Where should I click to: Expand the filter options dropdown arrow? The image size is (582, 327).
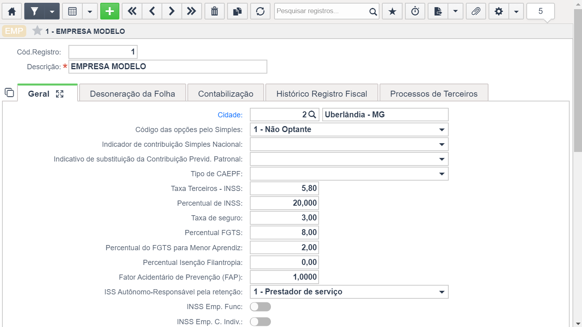[x=52, y=12]
